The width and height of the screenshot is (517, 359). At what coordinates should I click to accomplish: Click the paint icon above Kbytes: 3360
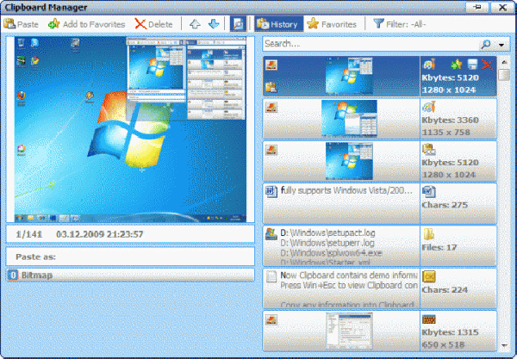(429, 107)
